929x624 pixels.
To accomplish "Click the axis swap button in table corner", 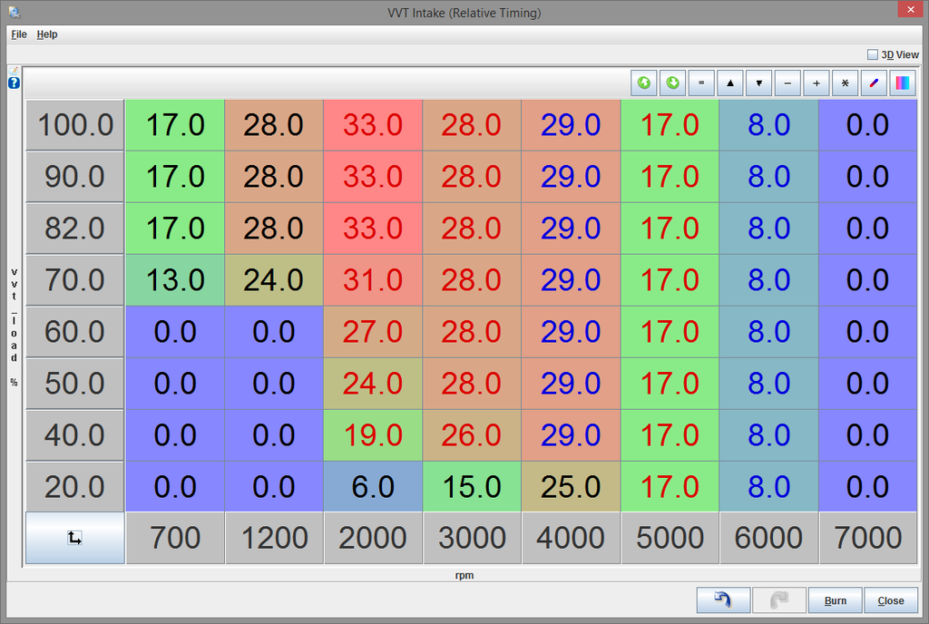I will [74, 538].
